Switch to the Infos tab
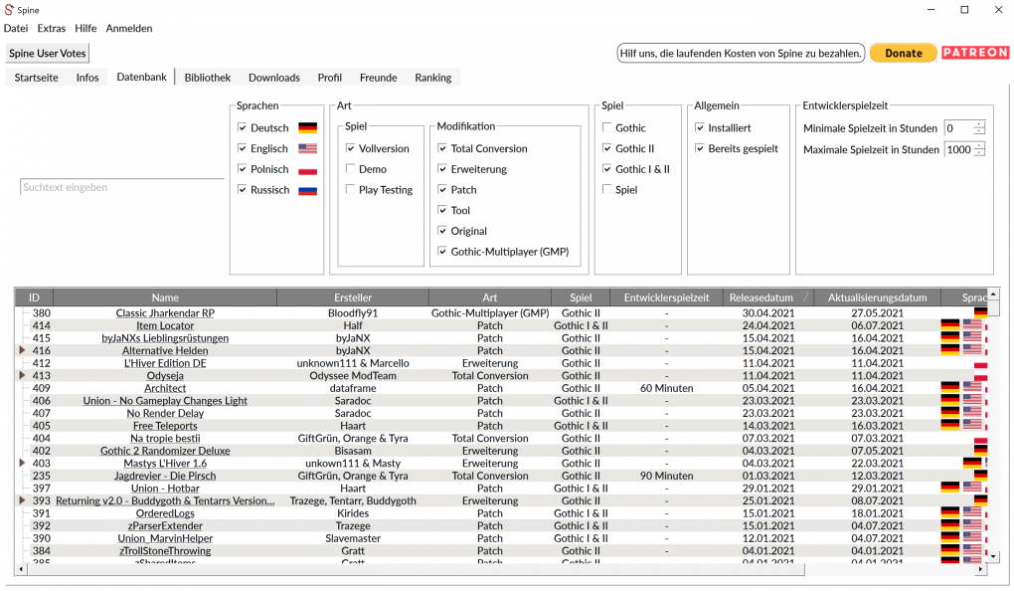 coord(87,78)
